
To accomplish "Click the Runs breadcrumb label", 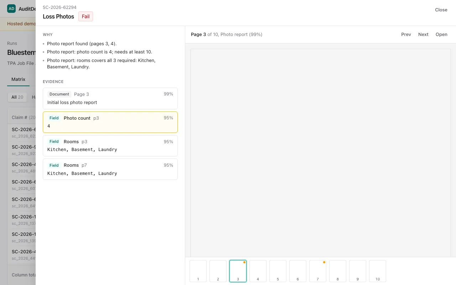I will [12, 43].
